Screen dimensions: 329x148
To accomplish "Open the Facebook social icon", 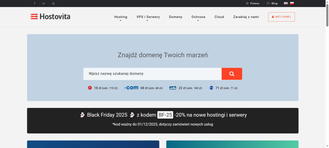I will [x=35, y=3].
